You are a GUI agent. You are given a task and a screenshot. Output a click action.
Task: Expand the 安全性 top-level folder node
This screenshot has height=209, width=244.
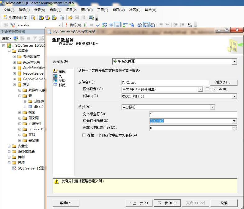pos(9,146)
